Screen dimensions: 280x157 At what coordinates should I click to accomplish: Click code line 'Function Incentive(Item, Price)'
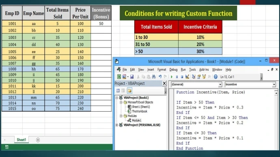211,92
